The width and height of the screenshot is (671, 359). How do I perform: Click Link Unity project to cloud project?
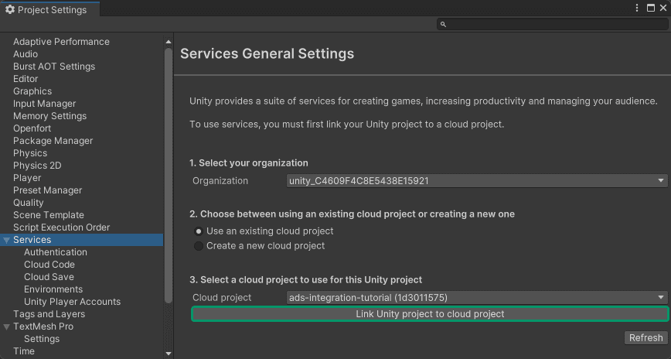point(430,314)
